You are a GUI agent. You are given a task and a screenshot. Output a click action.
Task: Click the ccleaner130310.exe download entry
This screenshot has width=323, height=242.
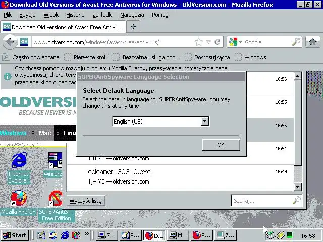click(x=181, y=176)
